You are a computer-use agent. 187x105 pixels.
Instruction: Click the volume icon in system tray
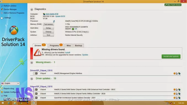174,103
